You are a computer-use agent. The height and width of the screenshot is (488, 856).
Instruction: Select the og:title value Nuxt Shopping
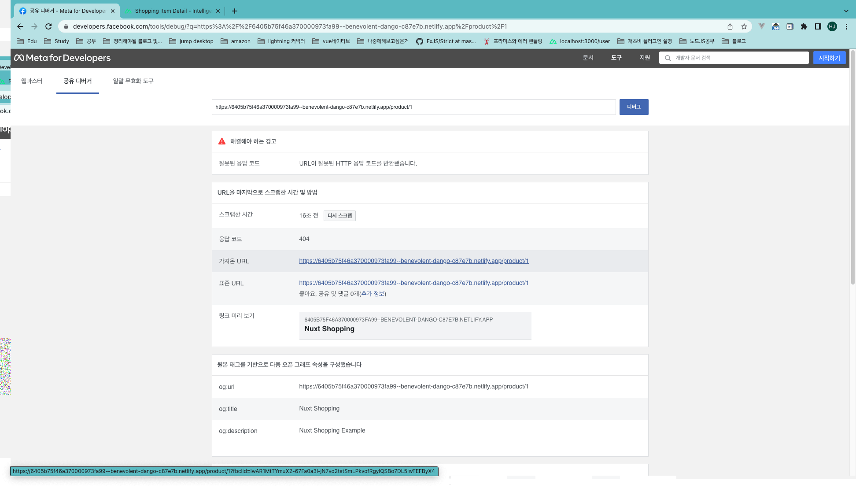coord(319,409)
